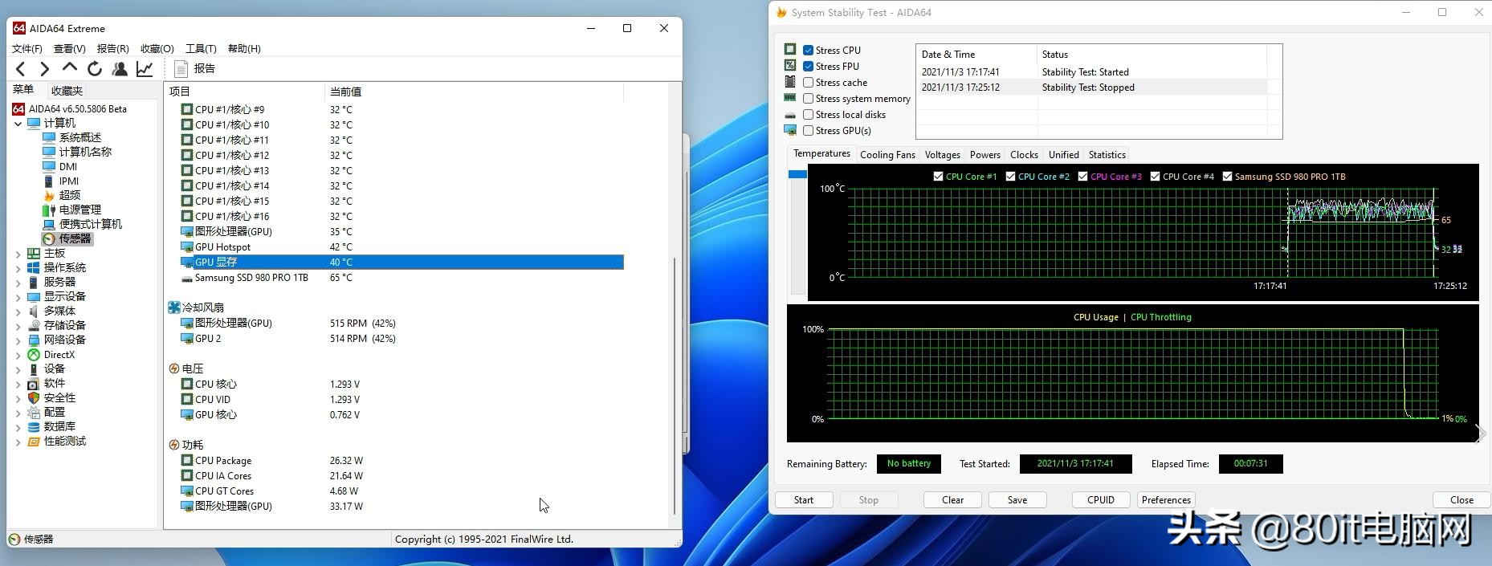The width and height of the screenshot is (1492, 566).
Task: Switch to the Statistics tab
Action: [1107, 154]
